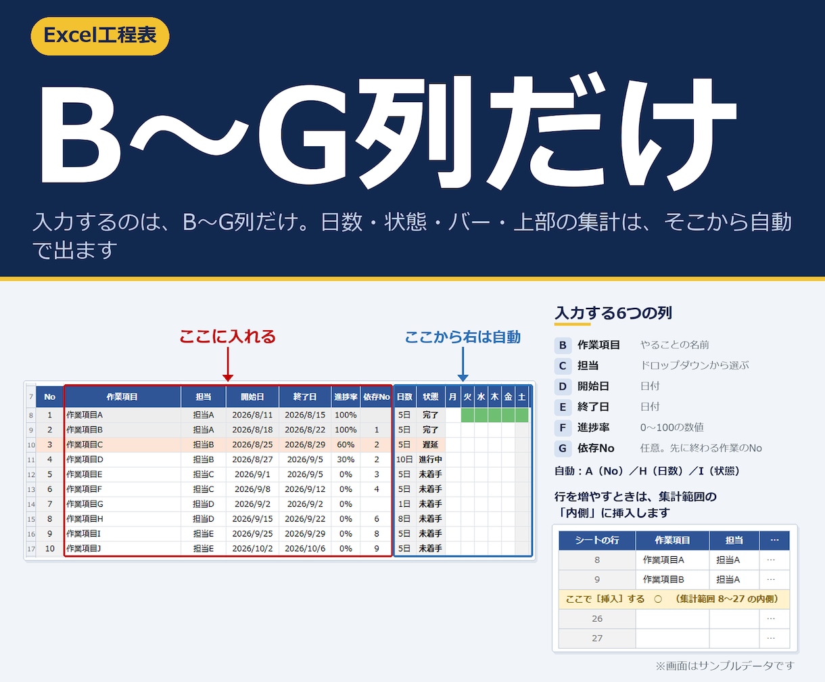Select the 作業項目H cell
Screen dimensions: 825x682
point(123,519)
